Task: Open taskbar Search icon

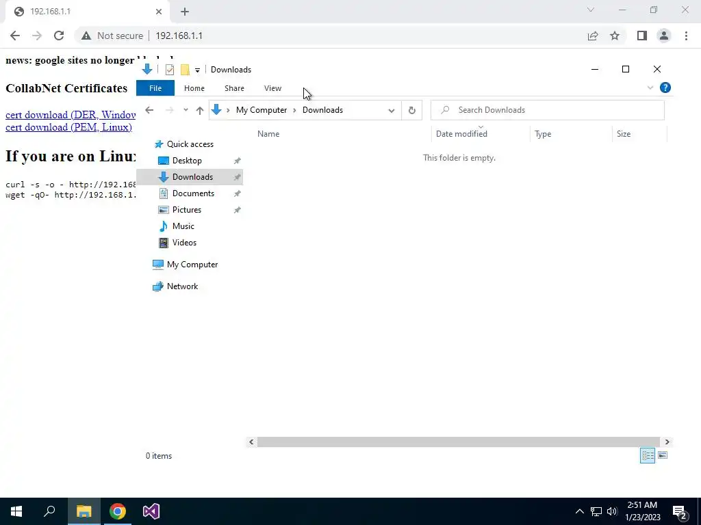Action: [x=49, y=511]
